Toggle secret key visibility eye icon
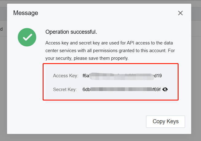Viewport: 201px width, 141px height. [x=165, y=90]
